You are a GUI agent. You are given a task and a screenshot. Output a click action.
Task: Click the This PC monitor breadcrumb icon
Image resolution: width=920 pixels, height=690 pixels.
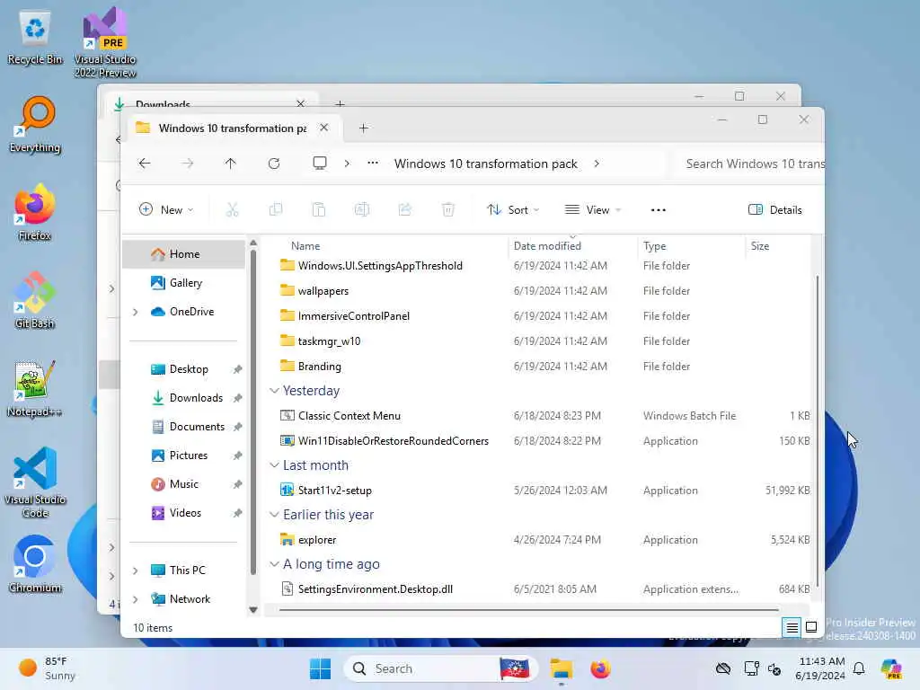320,164
